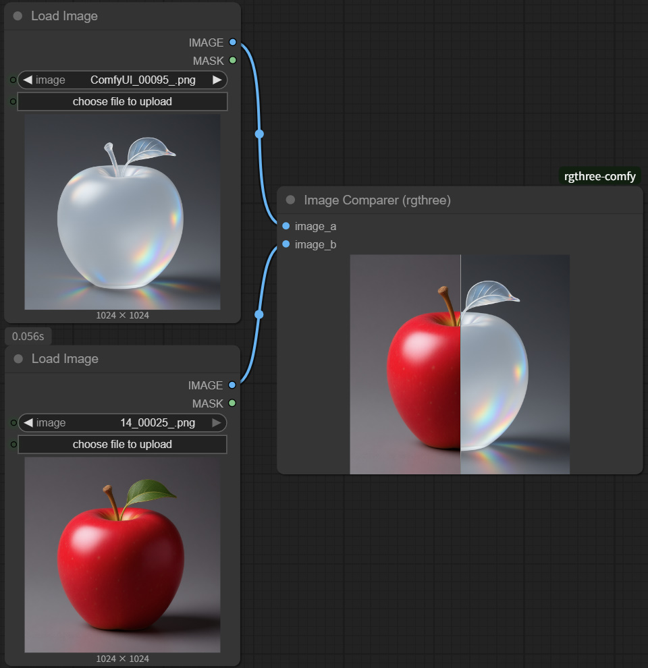
Task: Click the image_a input port
Action: pyautogui.click(x=286, y=226)
